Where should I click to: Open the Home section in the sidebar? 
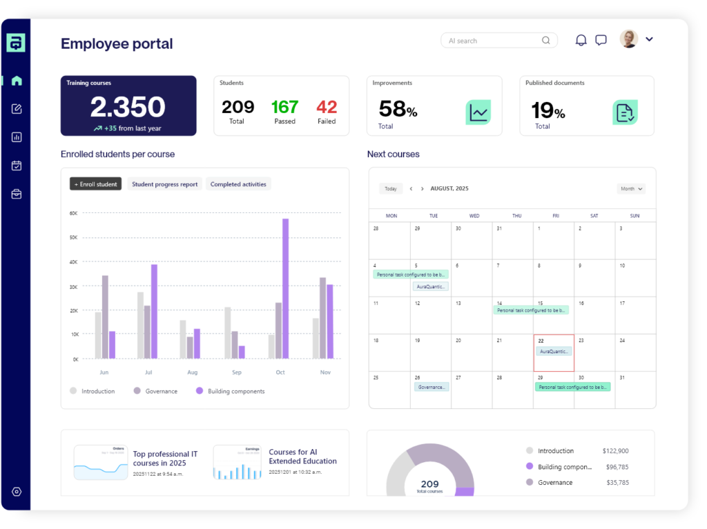[15, 80]
